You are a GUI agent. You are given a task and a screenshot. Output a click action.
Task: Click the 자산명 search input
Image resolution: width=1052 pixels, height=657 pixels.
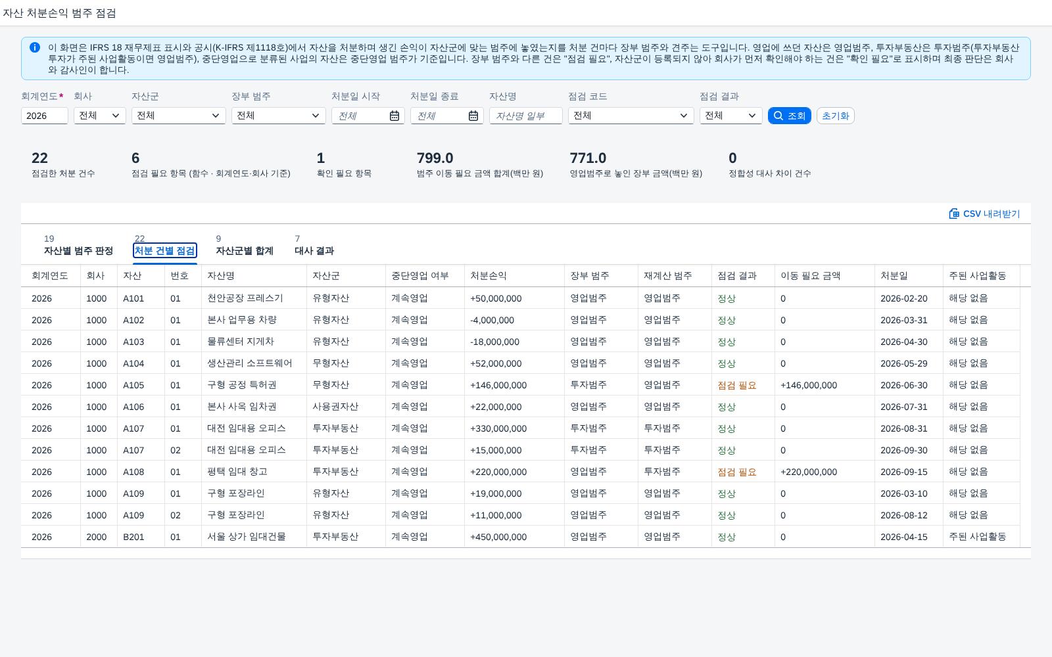(x=526, y=116)
